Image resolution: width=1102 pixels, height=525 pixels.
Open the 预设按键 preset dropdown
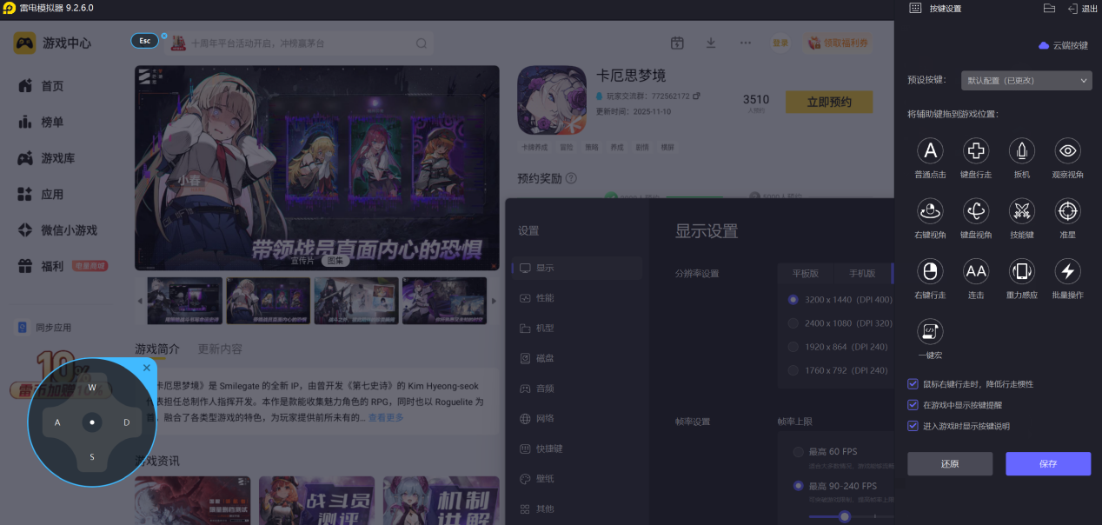click(1026, 80)
